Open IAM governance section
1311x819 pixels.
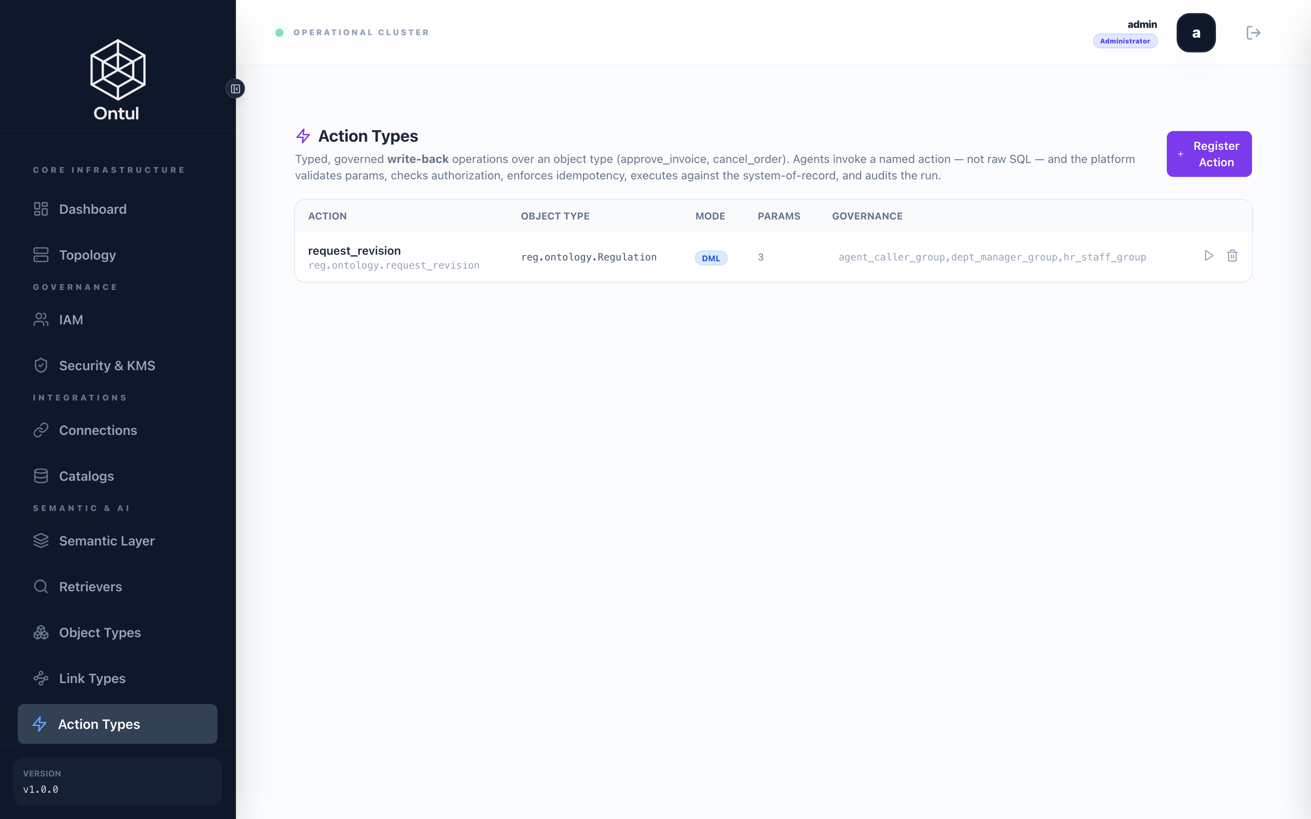118,319
